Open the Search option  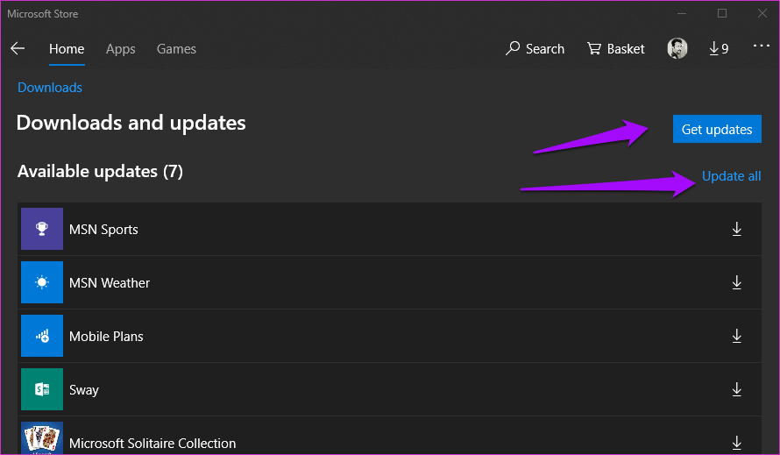[x=535, y=49]
